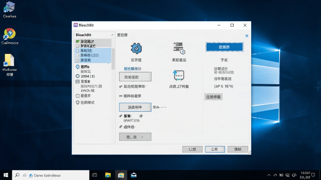Click the pin icon next to (FAHT.S18 entry
The width and height of the screenshot is (321, 180).
[121, 116]
